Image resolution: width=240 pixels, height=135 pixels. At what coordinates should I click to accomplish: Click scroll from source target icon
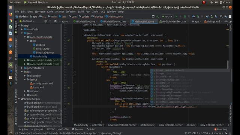(46, 21)
